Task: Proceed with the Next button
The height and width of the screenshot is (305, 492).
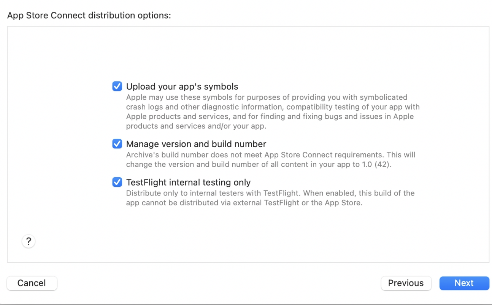Action: coord(464,283)
